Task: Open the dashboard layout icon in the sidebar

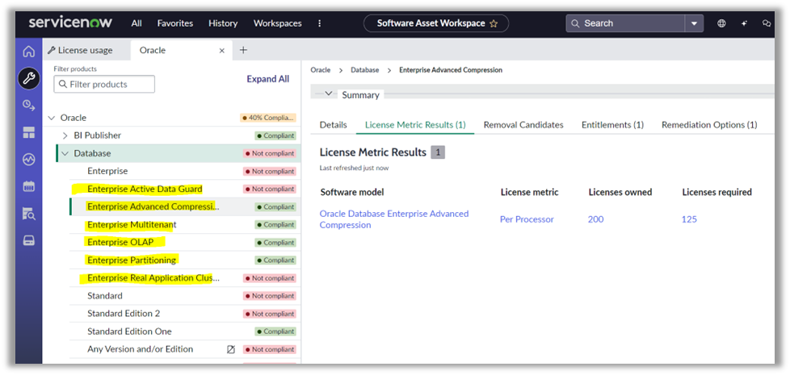Action: point(29,133)
